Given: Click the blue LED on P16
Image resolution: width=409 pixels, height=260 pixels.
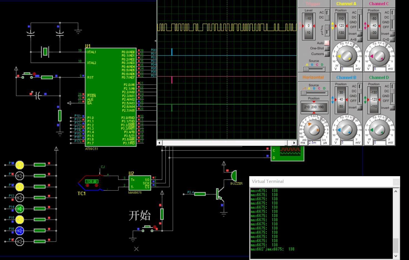Looking at the screenshot, I should pos(19,230).
